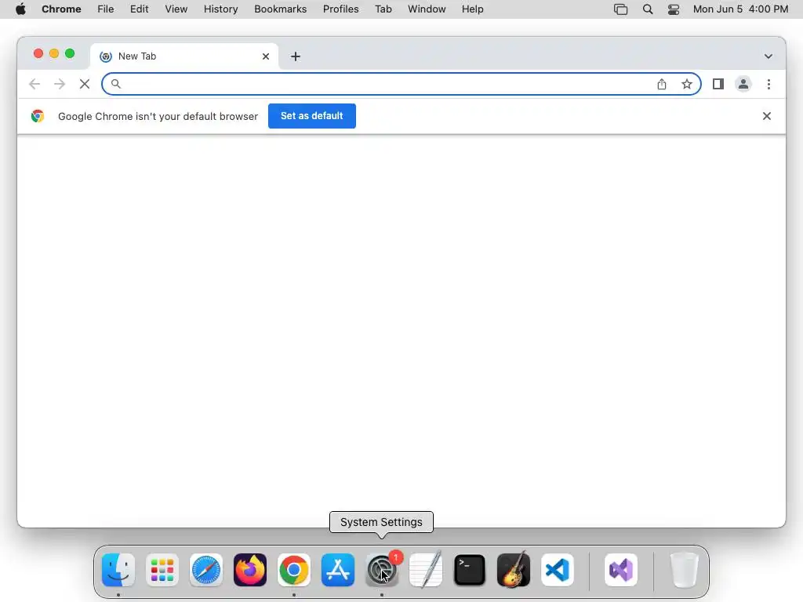The image size is (803, 602).
Task: Open Spotlight search in menu bar
Action: coord(647,9)
